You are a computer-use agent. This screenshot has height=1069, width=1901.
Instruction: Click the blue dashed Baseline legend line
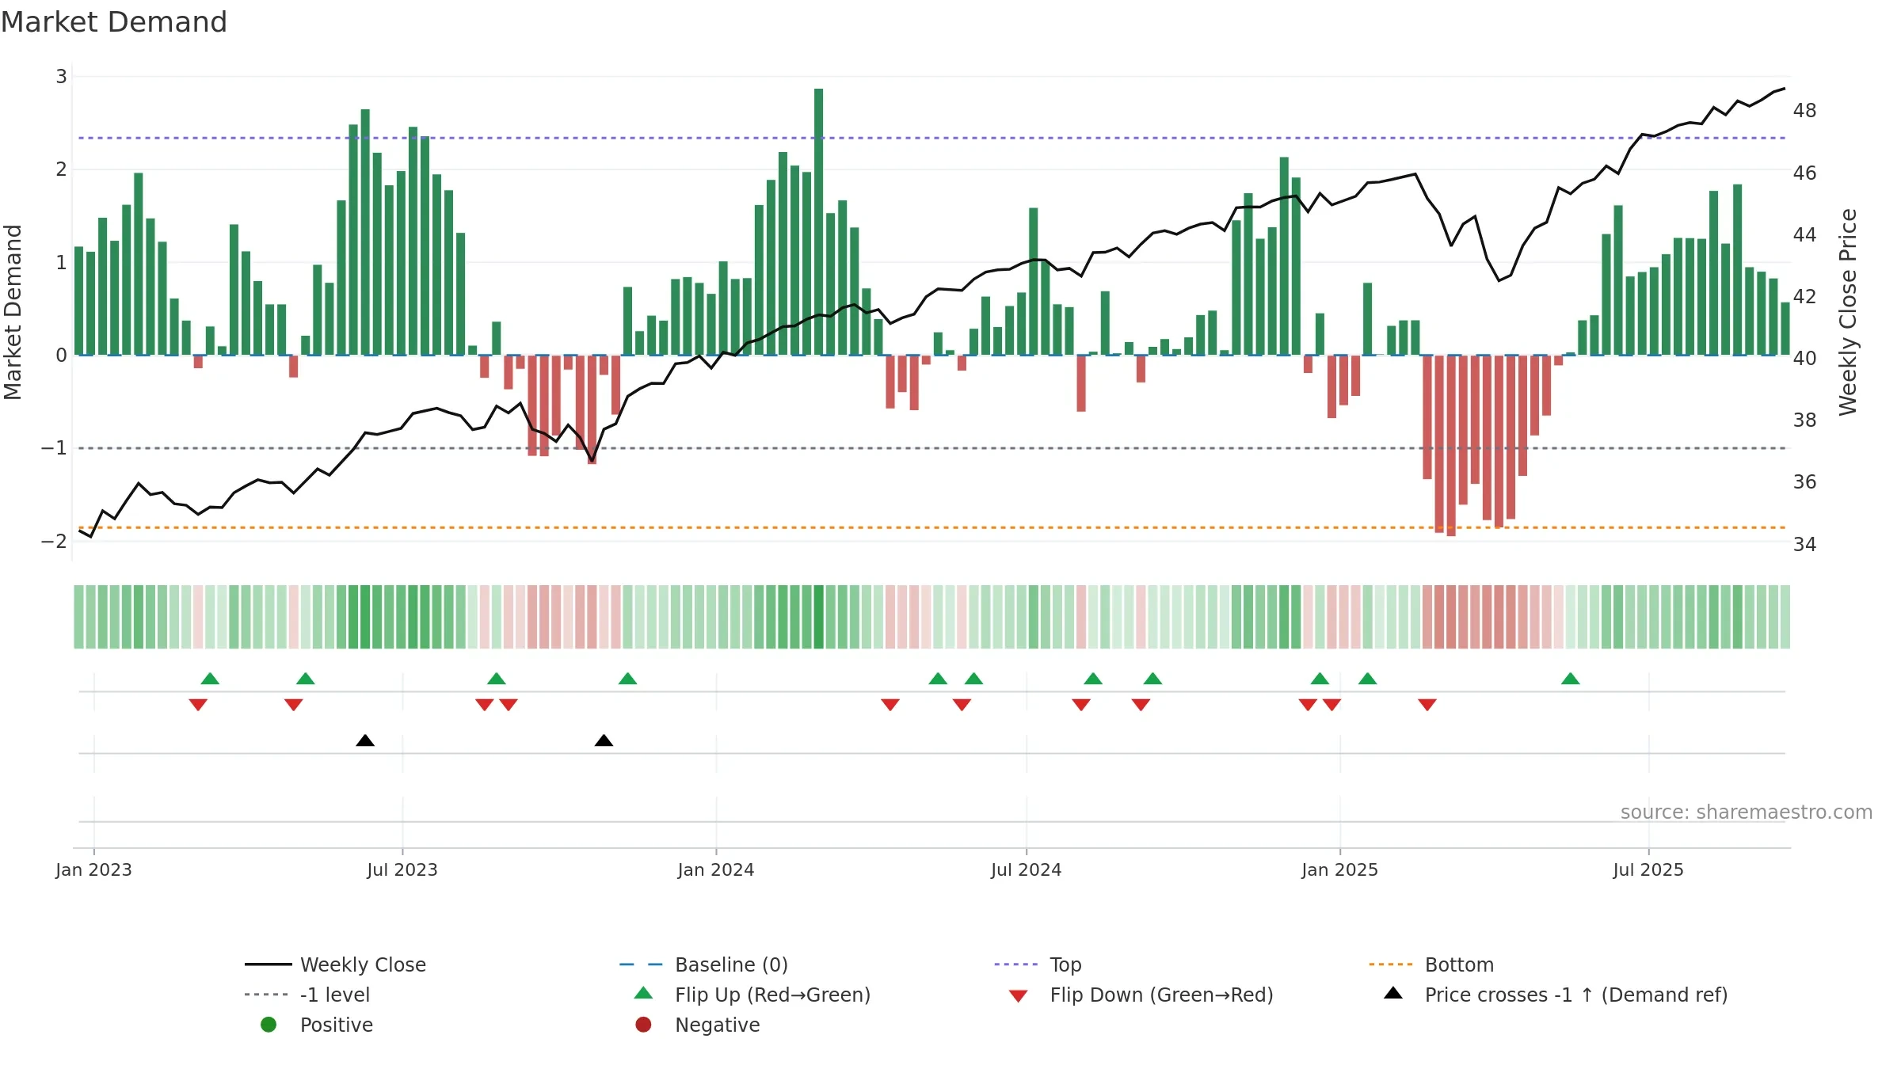(641, 964)
